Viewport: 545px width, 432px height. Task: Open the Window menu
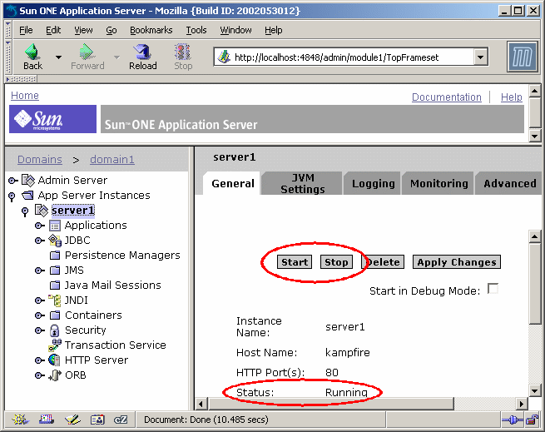(x=235, y=30)
